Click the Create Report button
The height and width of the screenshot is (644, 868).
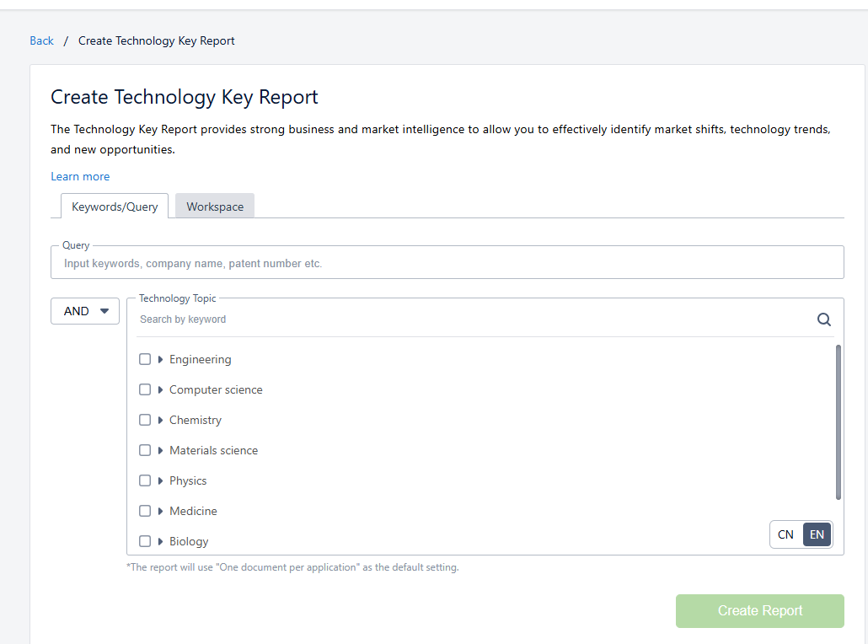pyautogui.click(x=759, y=610)
